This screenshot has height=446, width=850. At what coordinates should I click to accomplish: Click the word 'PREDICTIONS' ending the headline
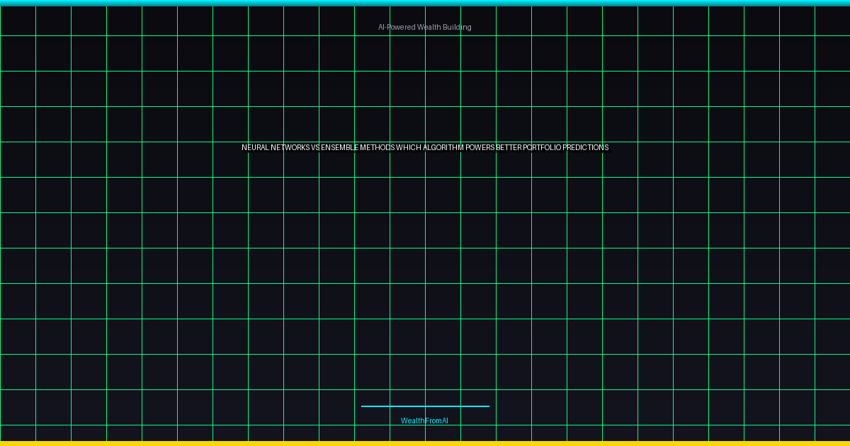[x=586, y=148]
